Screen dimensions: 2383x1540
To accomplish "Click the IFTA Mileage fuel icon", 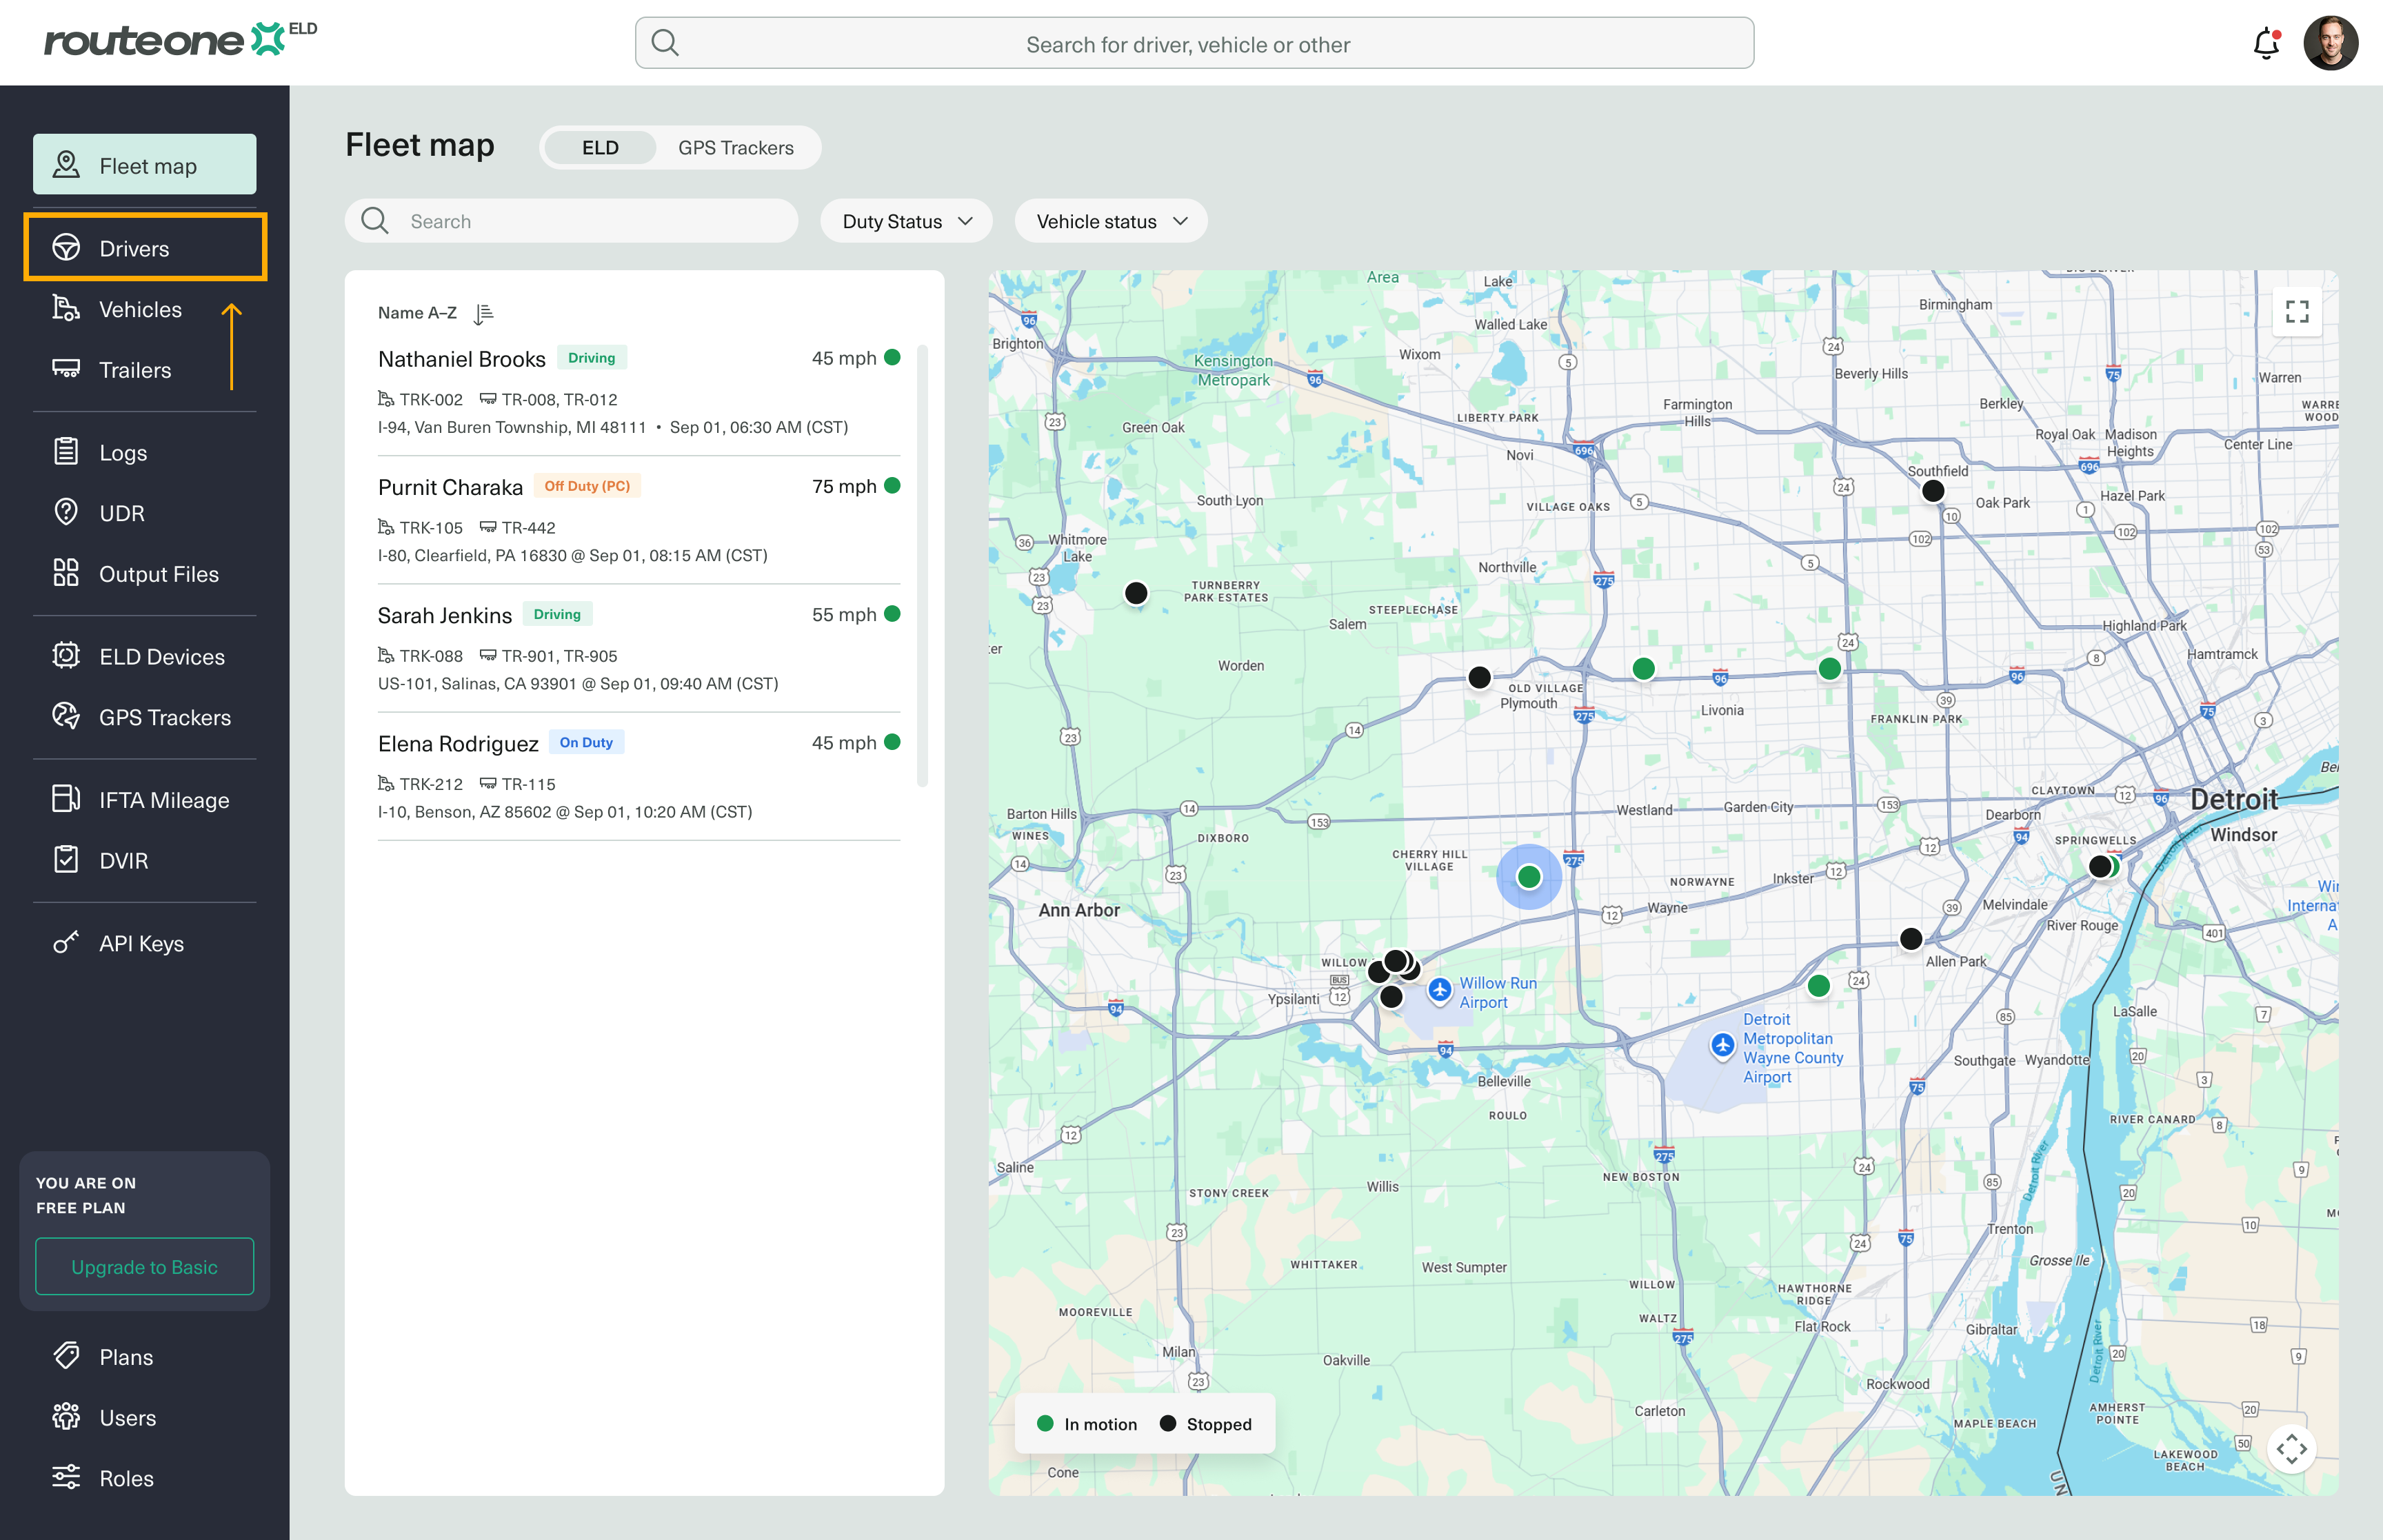I will (x=66, y=799).
